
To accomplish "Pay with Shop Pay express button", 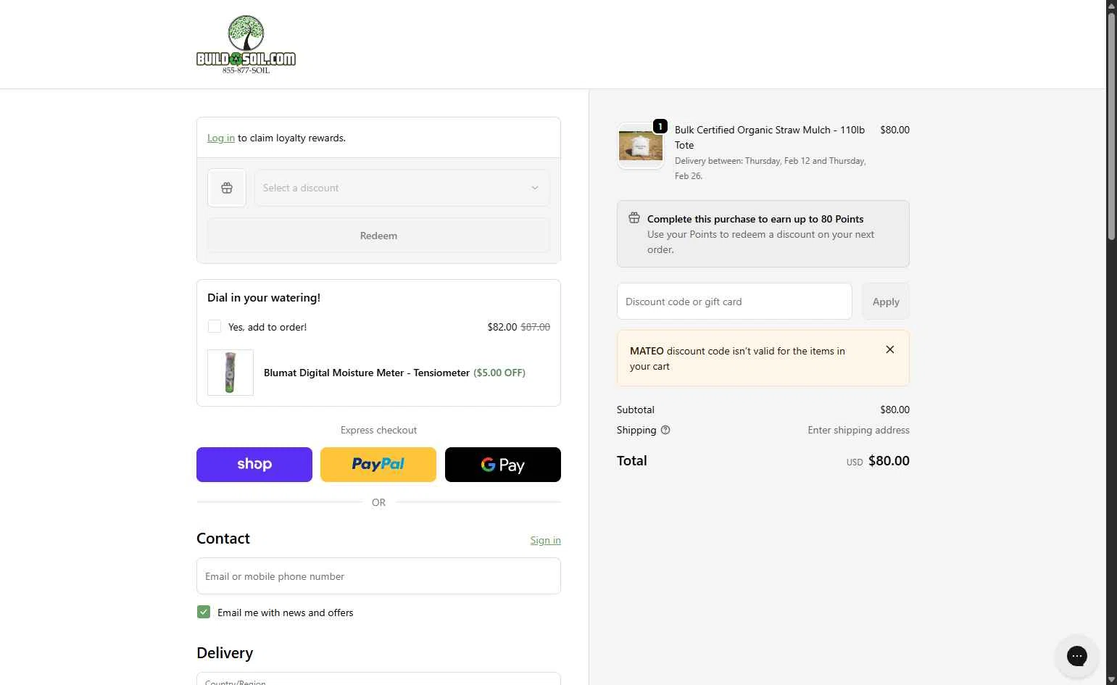I will tap(254, 465).
